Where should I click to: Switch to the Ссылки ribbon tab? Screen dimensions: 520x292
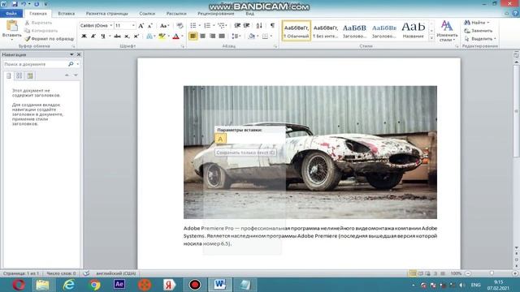coord(147,14)
